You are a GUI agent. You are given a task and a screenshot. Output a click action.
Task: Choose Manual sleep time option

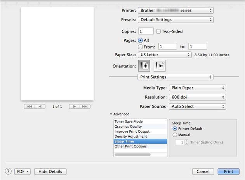175,135
